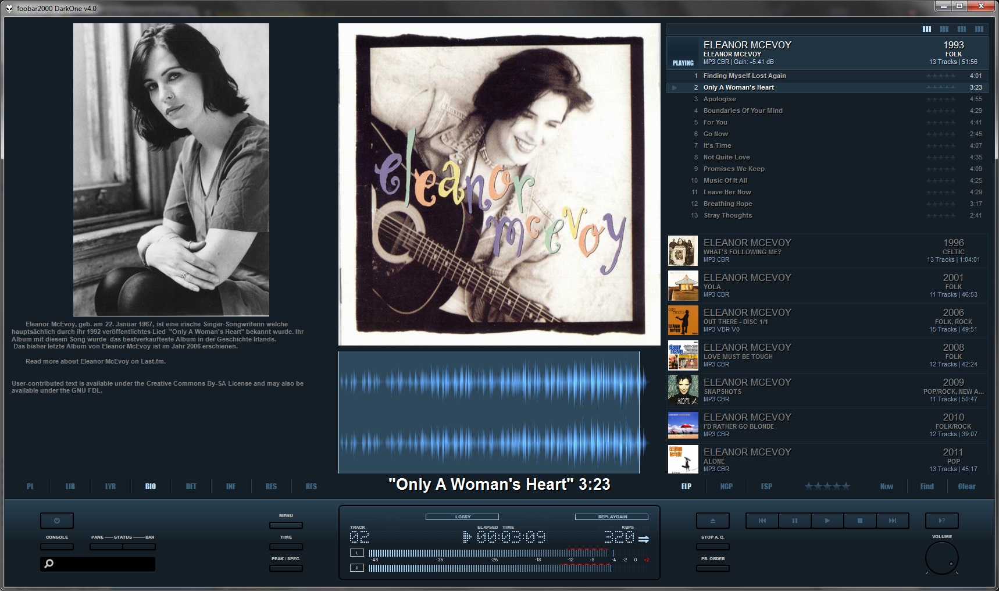Select the ELP playlist tab
The height and width of the screenshot is (591, 999).
pyautogui.click(x=686, y=486)
